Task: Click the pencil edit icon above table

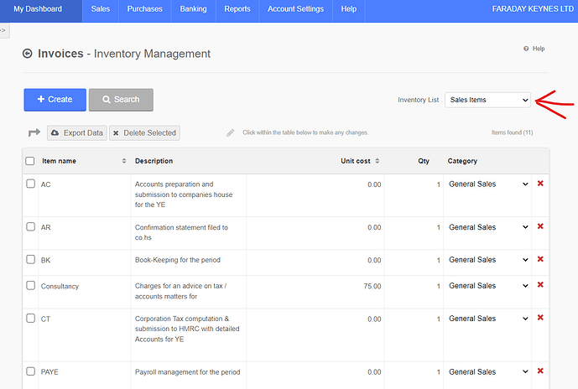Action: coord(231,132)
